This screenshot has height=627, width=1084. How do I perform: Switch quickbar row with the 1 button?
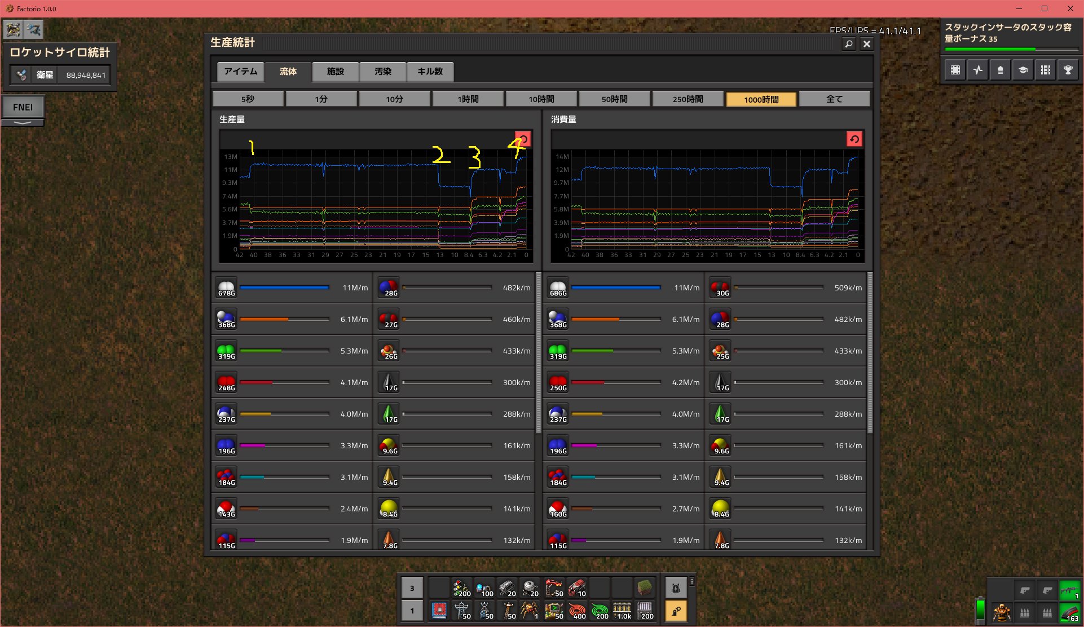click(412, 611)
